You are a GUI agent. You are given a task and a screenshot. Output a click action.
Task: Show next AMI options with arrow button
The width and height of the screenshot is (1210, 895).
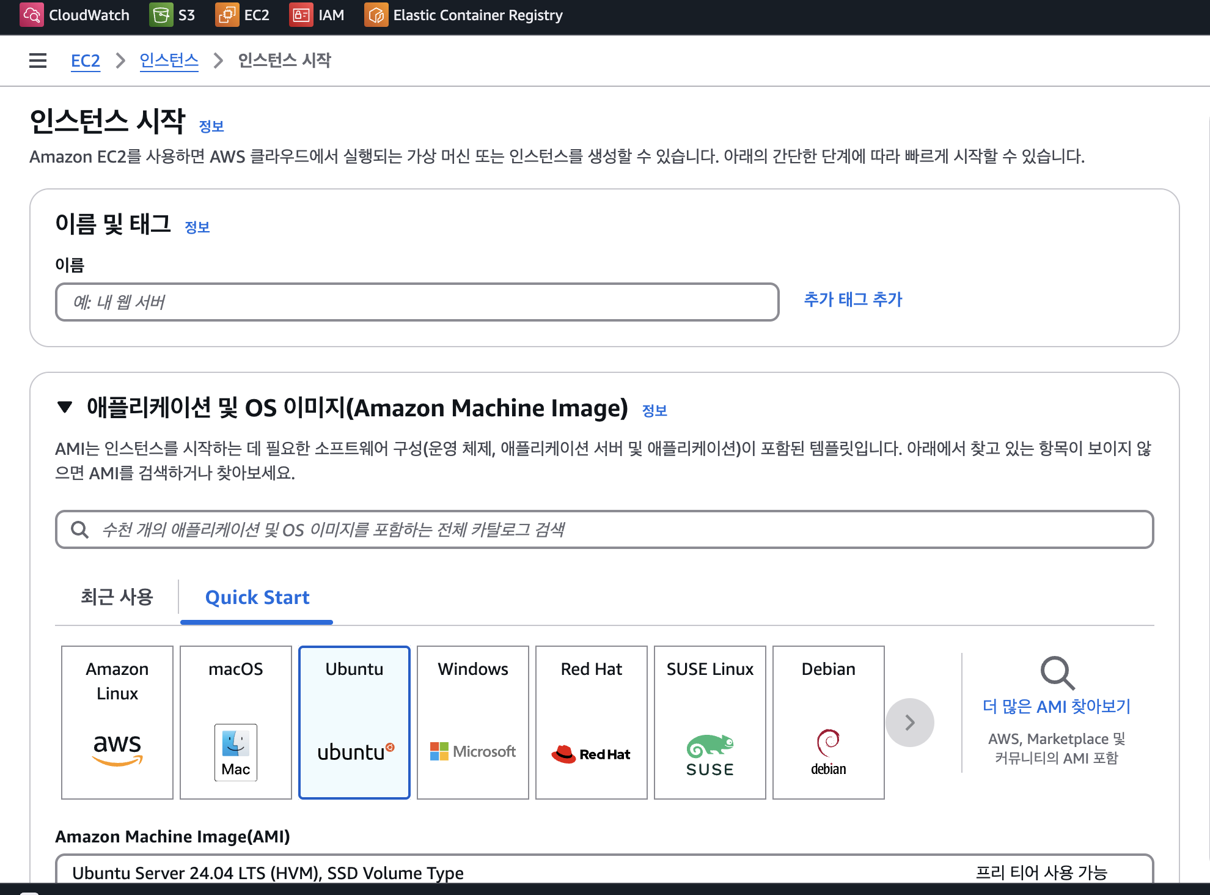click(x=909, y=723)
